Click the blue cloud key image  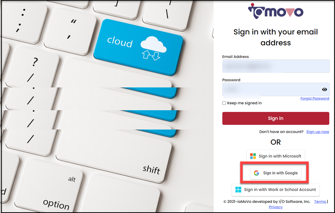point(138,47)
